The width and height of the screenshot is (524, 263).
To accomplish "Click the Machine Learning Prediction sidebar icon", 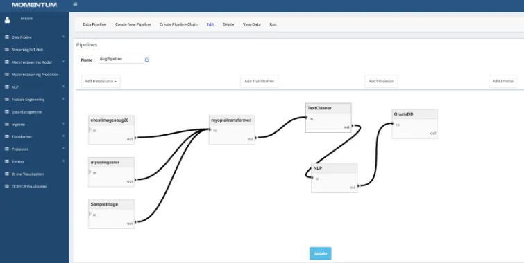I will tap(7, 74).
